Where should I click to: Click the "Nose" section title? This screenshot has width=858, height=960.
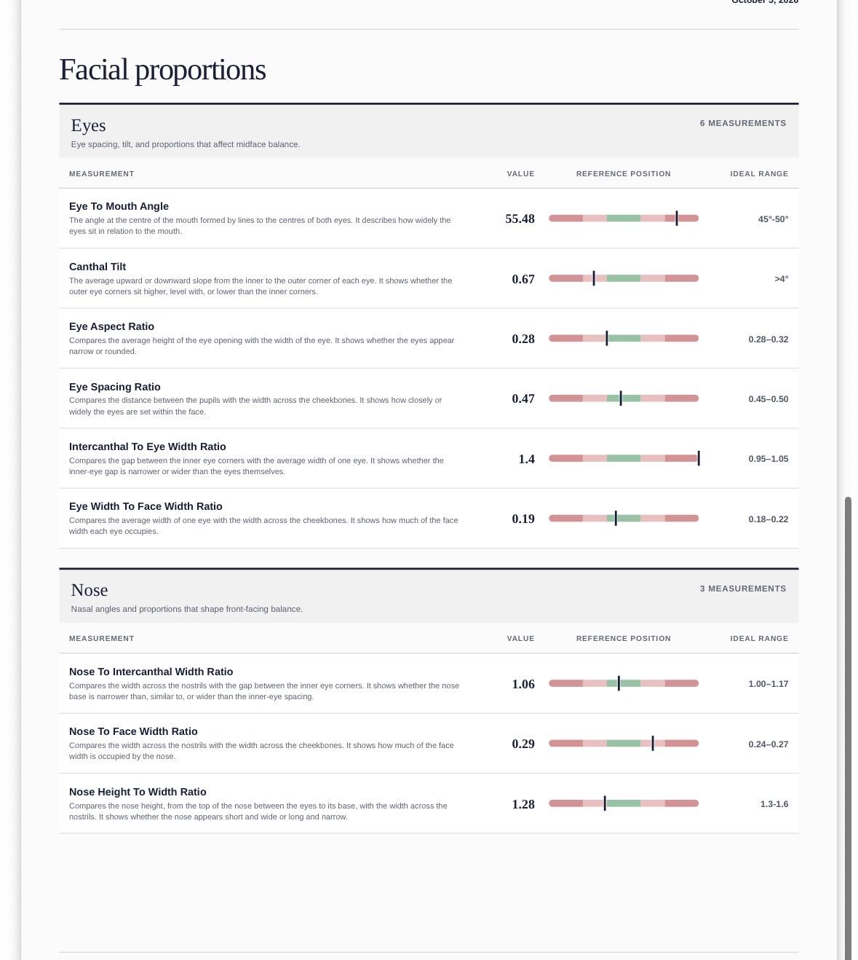[x=90, y=590]
